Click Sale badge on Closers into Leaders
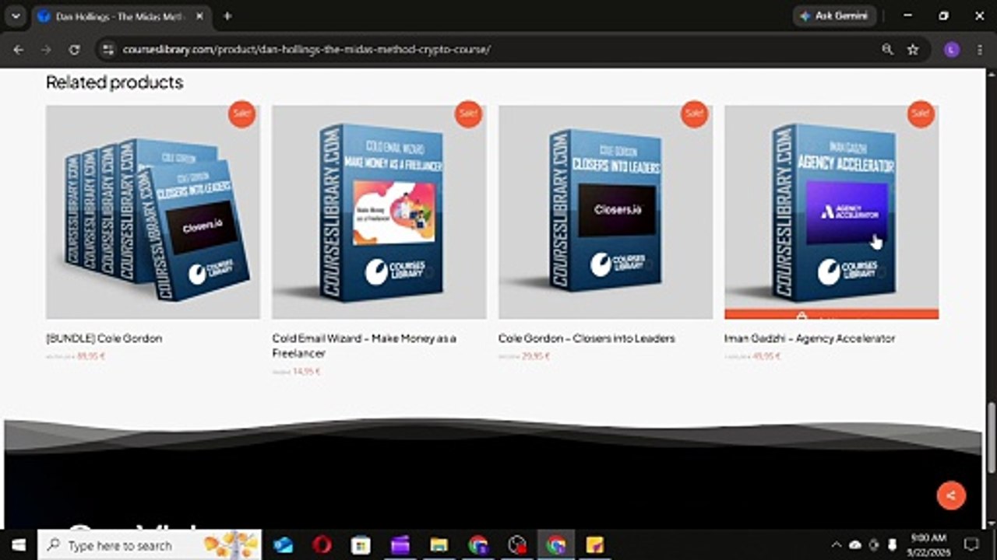 (x=694, y=114)
